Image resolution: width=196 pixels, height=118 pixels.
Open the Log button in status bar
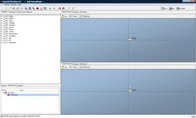point(193,116)
